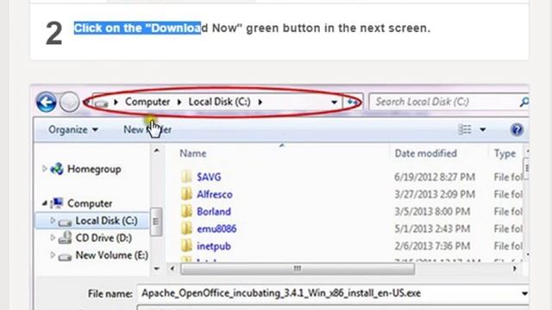Expand the Local Disk (C:) tree node

pyautogui.click(x=53, y=220)
